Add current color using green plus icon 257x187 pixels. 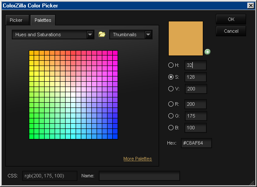pyautogui.click(x=208, y=52)
